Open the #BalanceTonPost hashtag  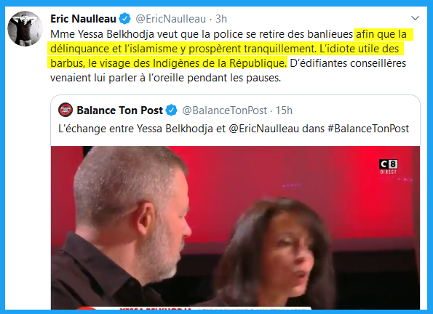[368, 129]
